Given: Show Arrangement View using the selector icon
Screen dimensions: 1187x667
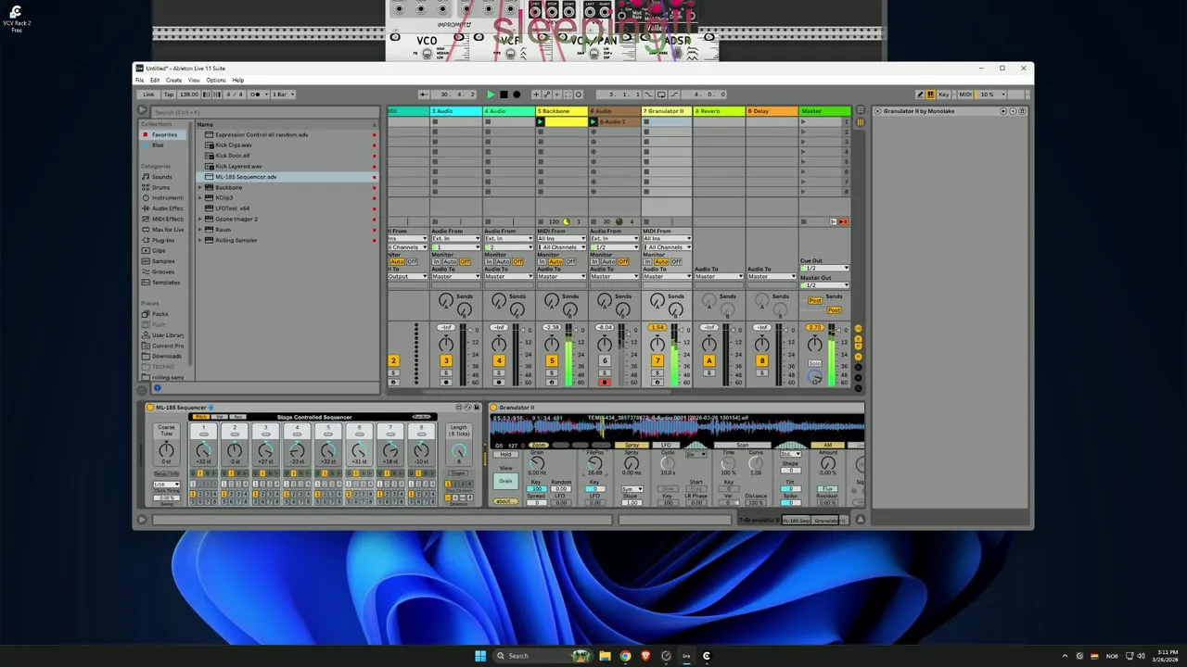Looking at the screenshot, I should pyautogui.click(x=860, y=111).
